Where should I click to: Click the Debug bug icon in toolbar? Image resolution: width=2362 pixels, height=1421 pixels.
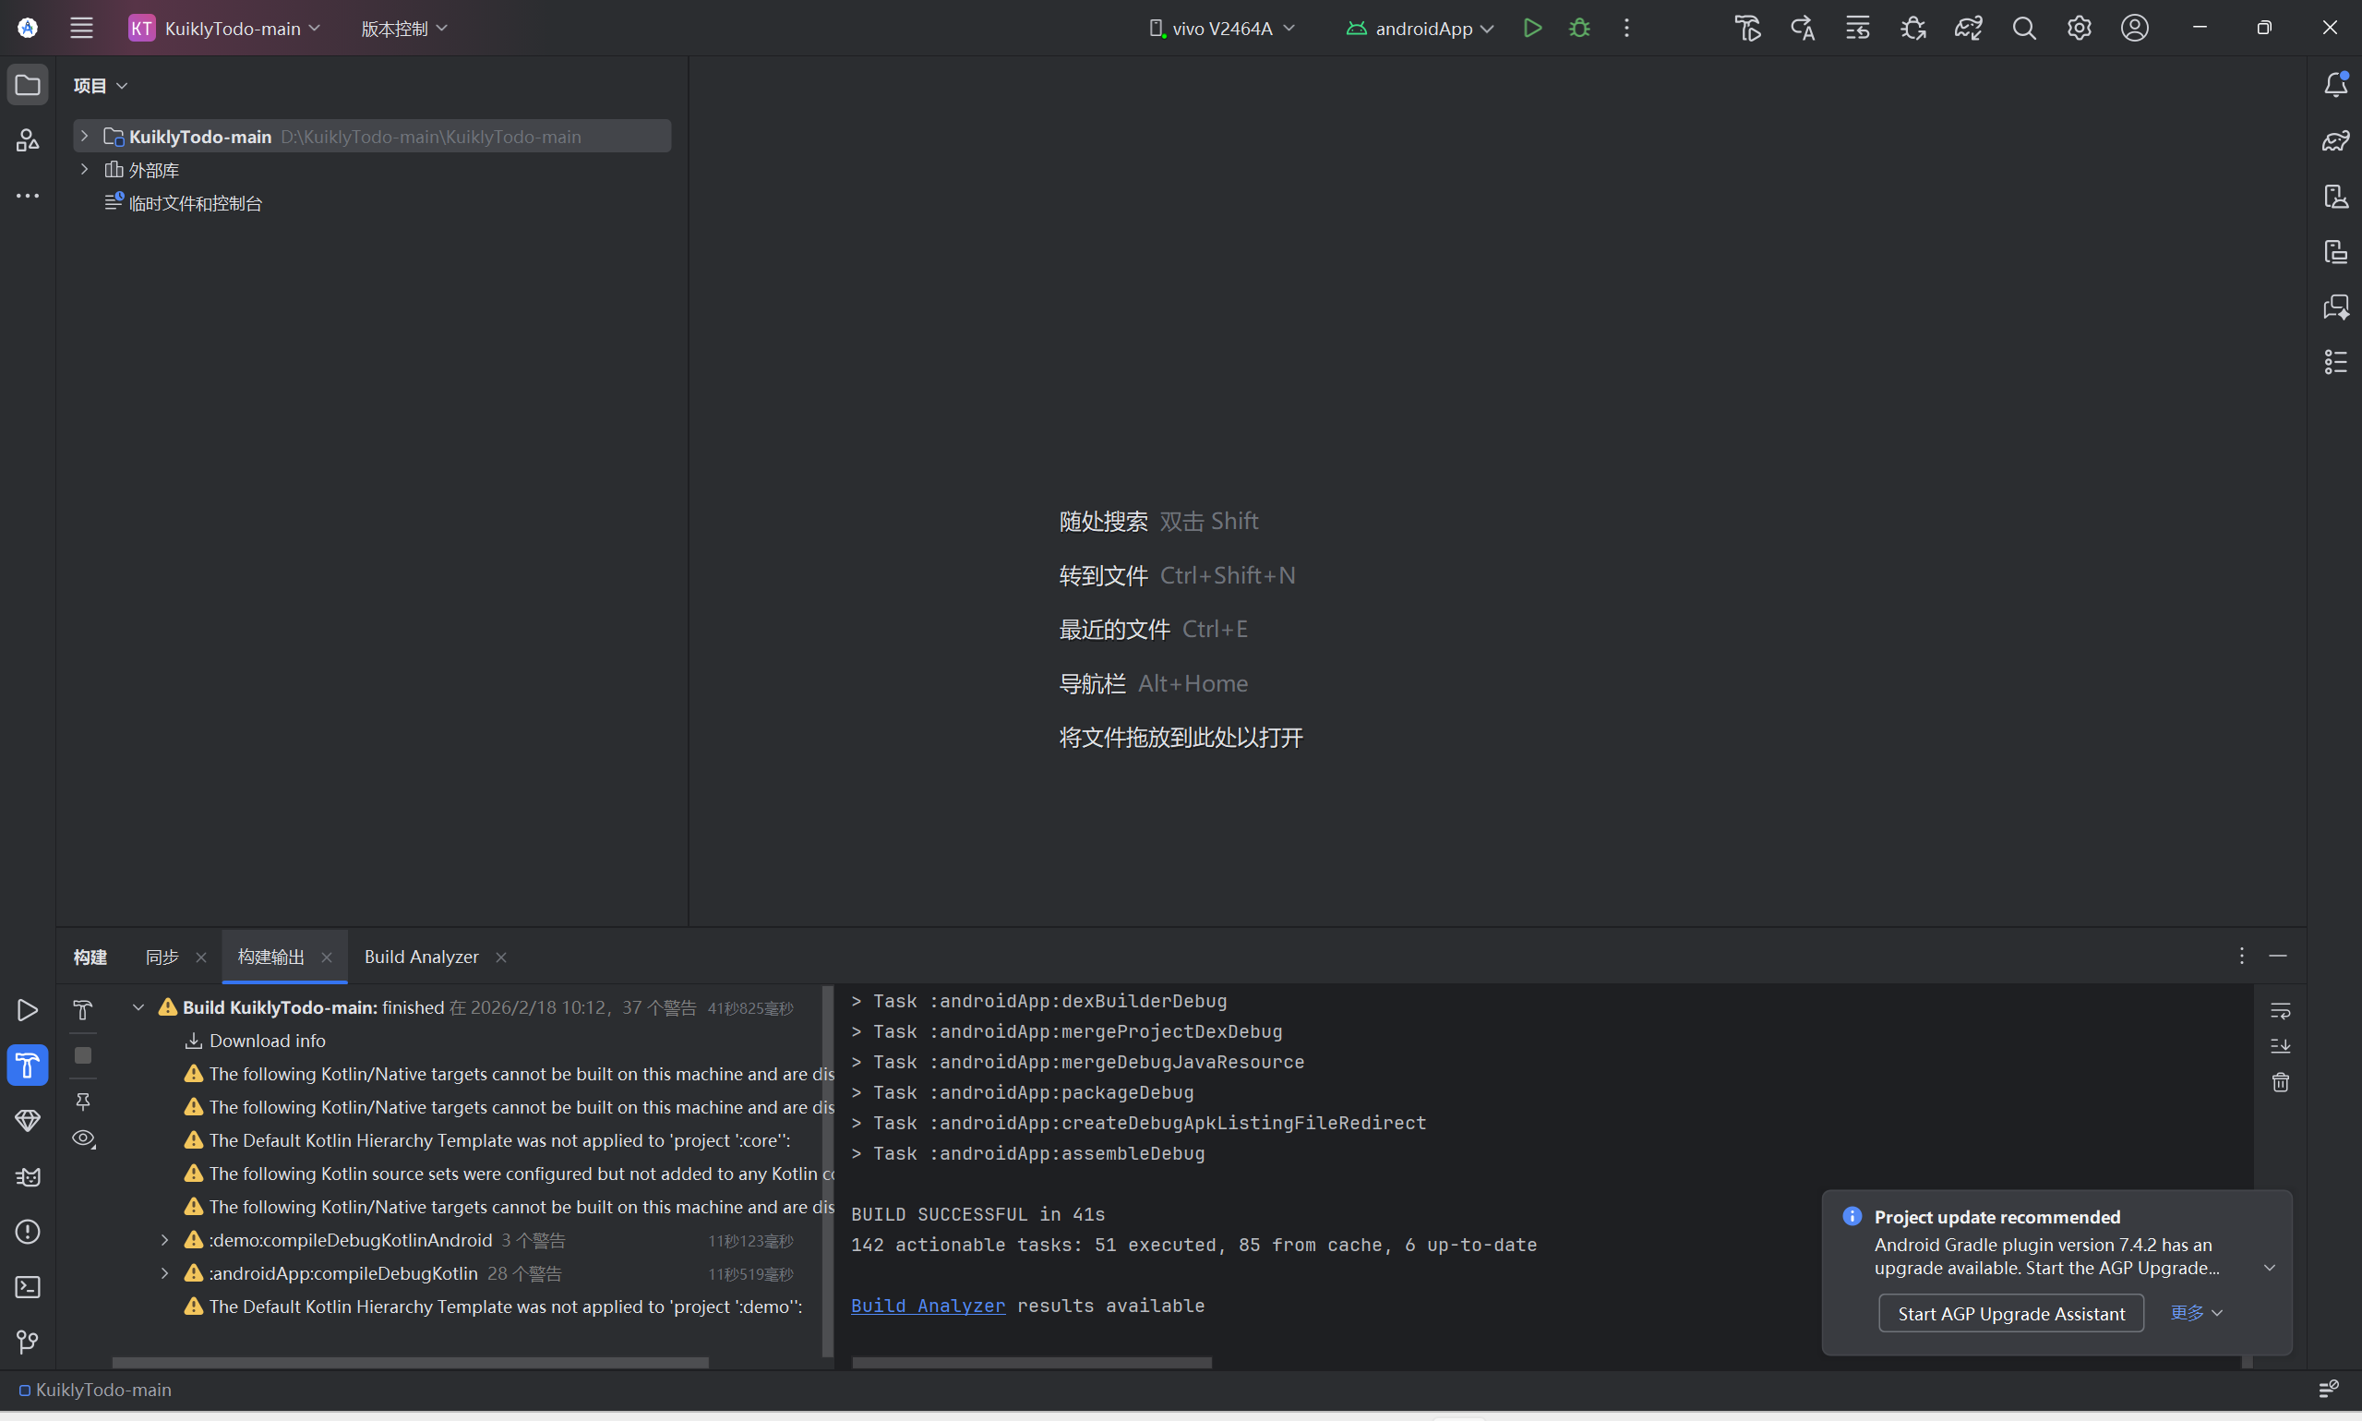[x=1579, y=28]
